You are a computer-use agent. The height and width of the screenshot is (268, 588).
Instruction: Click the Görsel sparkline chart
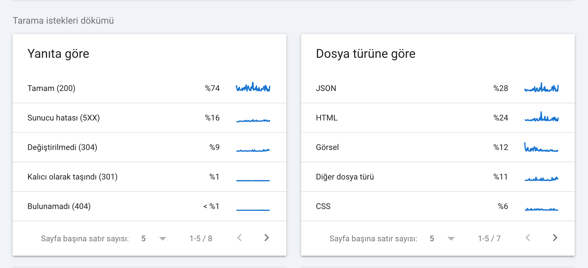pos(541,147)
